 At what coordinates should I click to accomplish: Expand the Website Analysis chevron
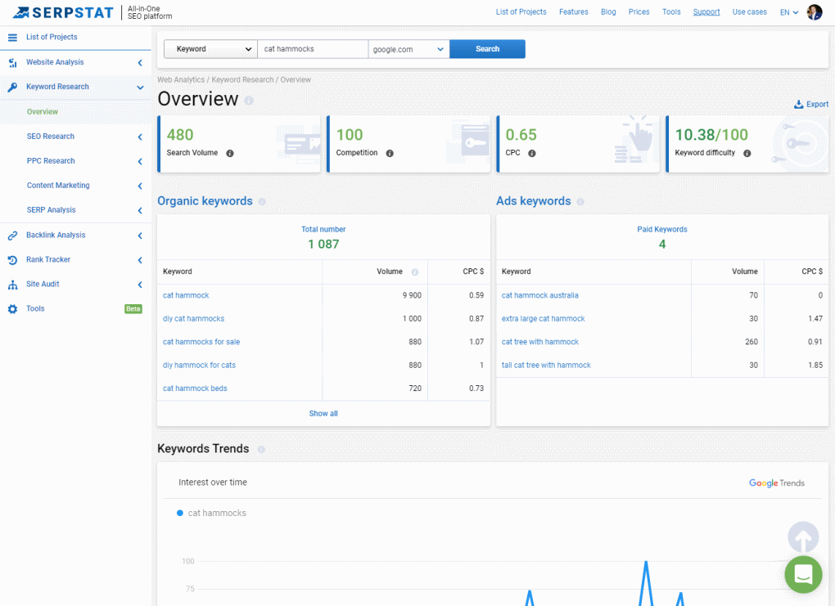click(x=140, y=63)
